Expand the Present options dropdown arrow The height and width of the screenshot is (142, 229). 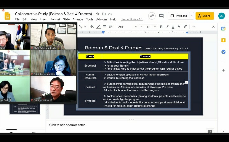(x=191, y=16)
